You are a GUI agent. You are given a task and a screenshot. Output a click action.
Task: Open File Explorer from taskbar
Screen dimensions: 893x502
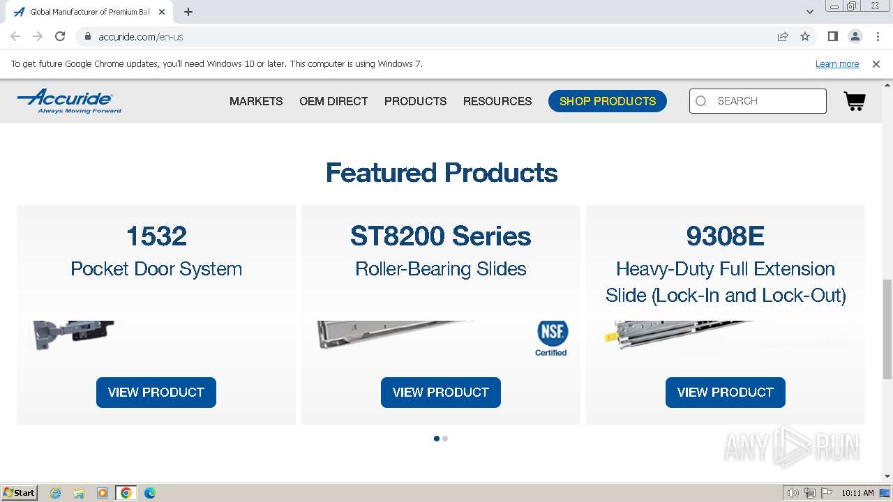coord(79,493)
